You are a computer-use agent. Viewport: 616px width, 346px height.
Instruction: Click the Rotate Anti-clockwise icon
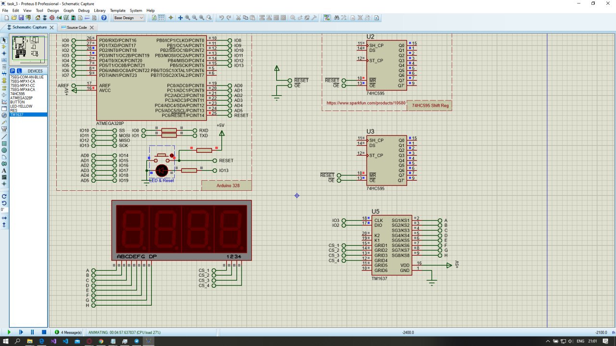tap(4, 203)
